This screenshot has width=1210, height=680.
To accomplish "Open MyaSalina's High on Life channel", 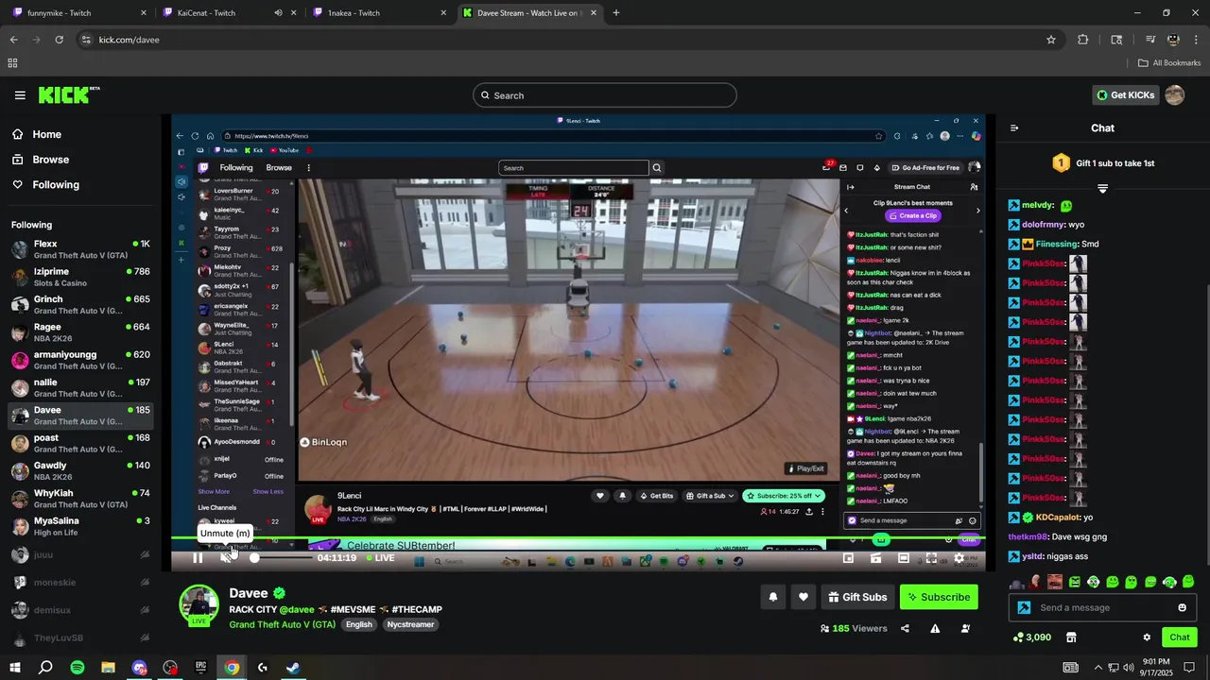I will click(x=80, y=526).
